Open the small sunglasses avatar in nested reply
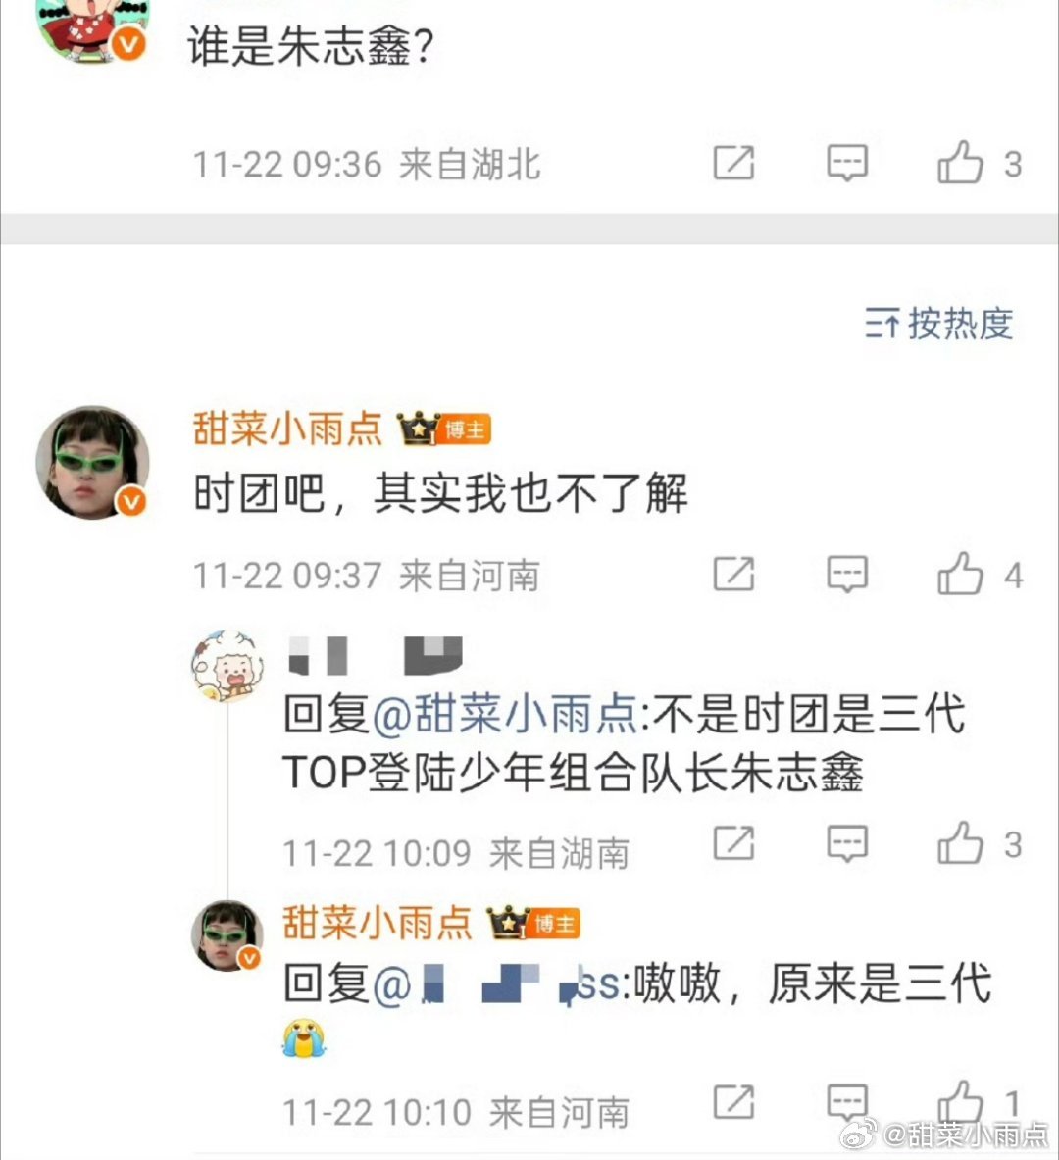The width and height of the screenshot is (1059, 1160). tap(227, 935)
